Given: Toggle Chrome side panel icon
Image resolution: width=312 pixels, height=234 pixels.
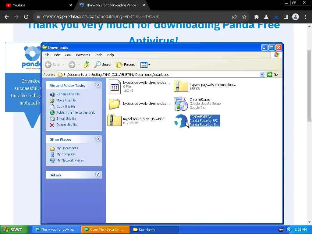Looking at the screenshot, I should pos(285,17).
